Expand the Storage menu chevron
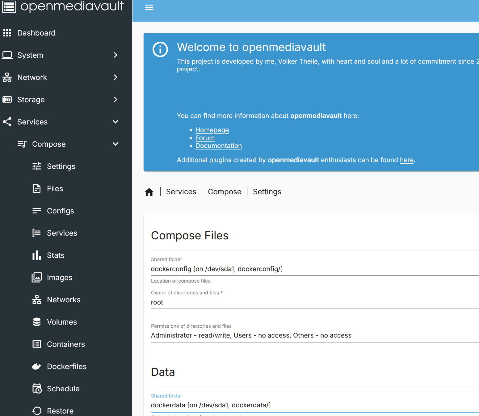479x416 pixels. (116, 99)
